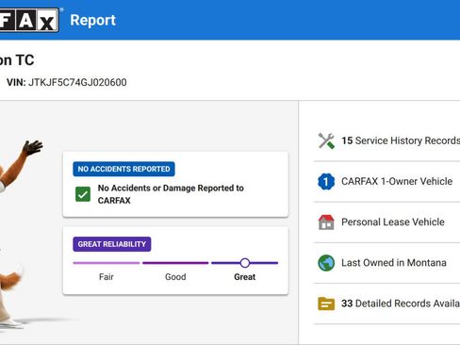Click the VIN number JTKJF5C74GJ020600
This screenshot has height=345, width=460.
pos(77,82)
